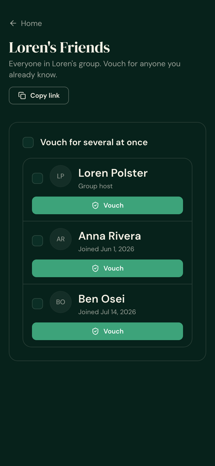
Task: Enable the Vouch for several at once checkbox
Action: (28, 142)
